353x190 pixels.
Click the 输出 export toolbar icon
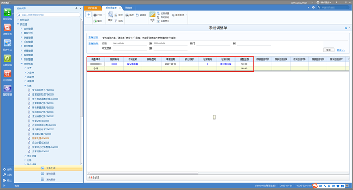click(95, 21)
